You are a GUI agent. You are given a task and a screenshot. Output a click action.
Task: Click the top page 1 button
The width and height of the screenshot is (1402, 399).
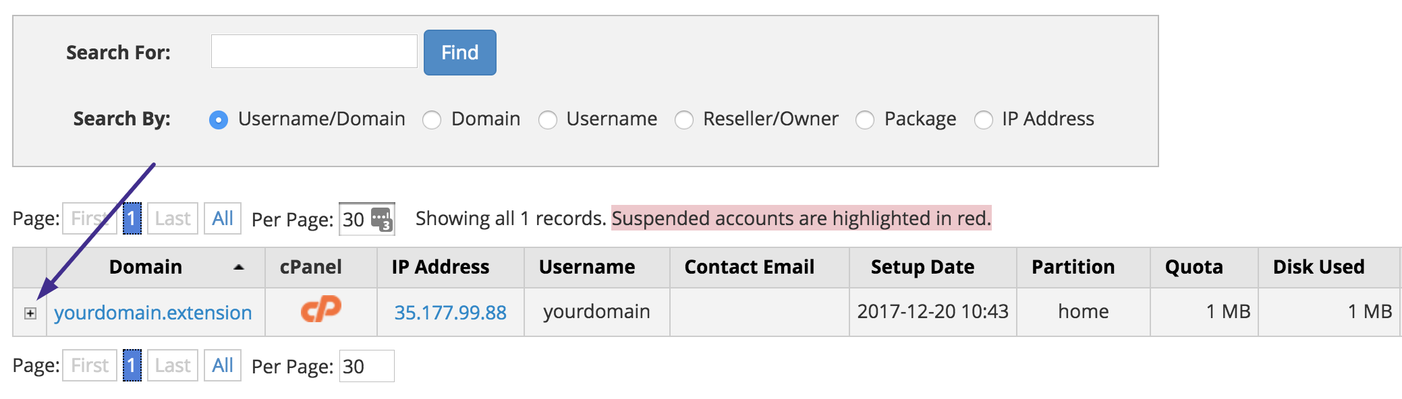(x=132, y=218)
